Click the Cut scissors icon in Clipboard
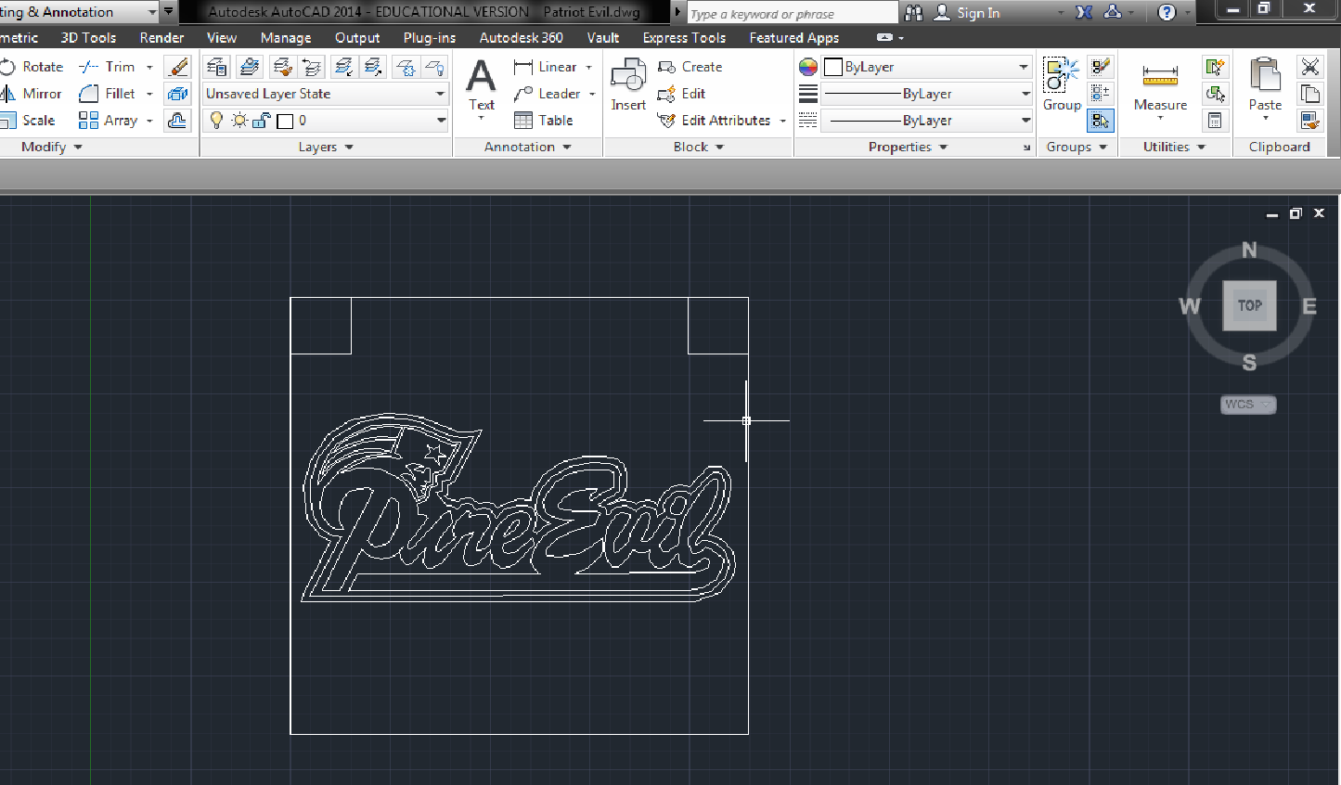 [1309, 67]
